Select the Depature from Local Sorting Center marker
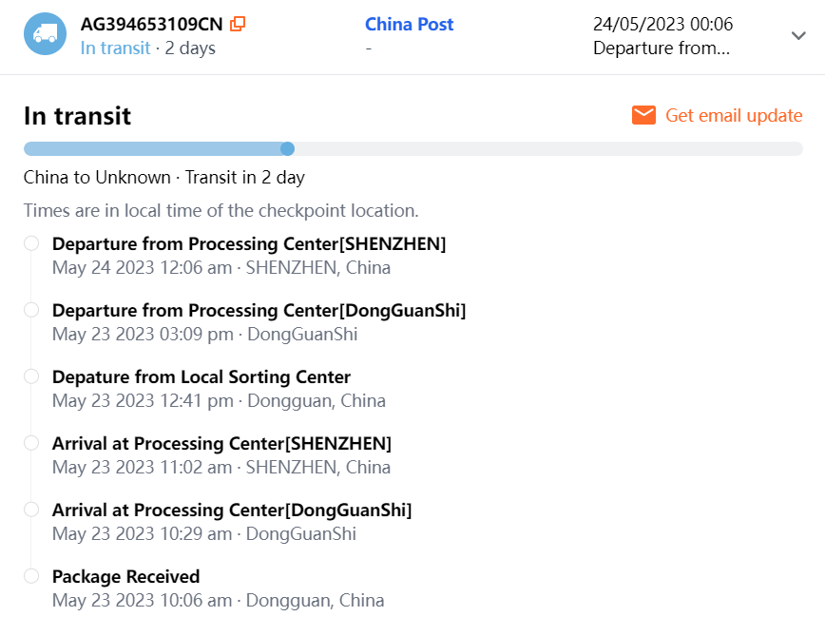The image size is (825, 636). (31, 376)
